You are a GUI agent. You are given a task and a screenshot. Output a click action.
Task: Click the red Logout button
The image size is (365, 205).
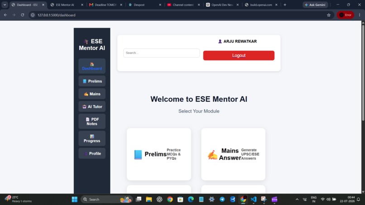[239, 55]
